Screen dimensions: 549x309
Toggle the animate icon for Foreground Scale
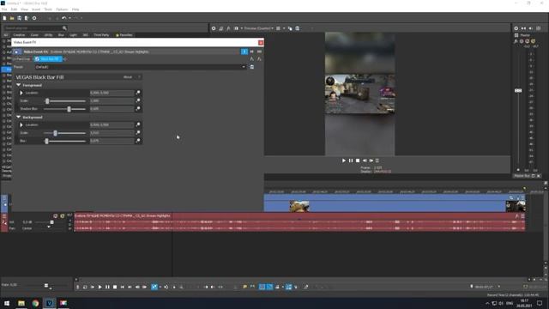coord(138,100)
